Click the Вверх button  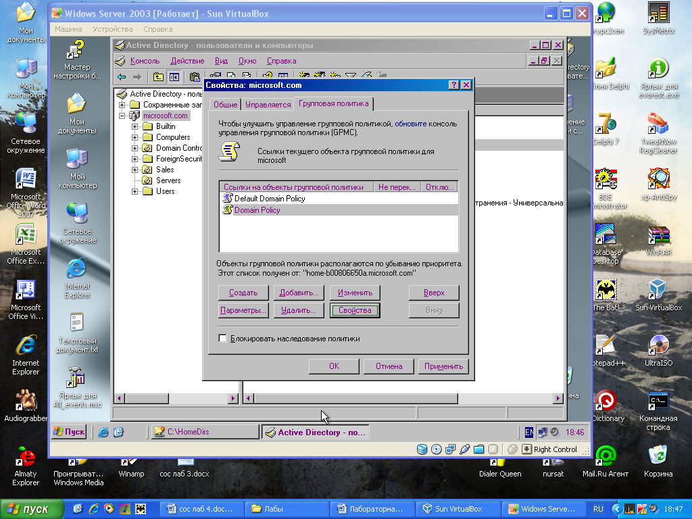pyautogui.click(x=434, y=293)
